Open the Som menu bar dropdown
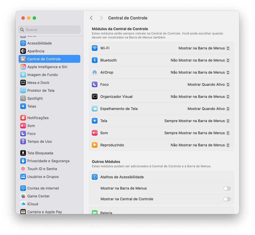The height and width of the screenshot is (235, 255). [x=197, y=133]
